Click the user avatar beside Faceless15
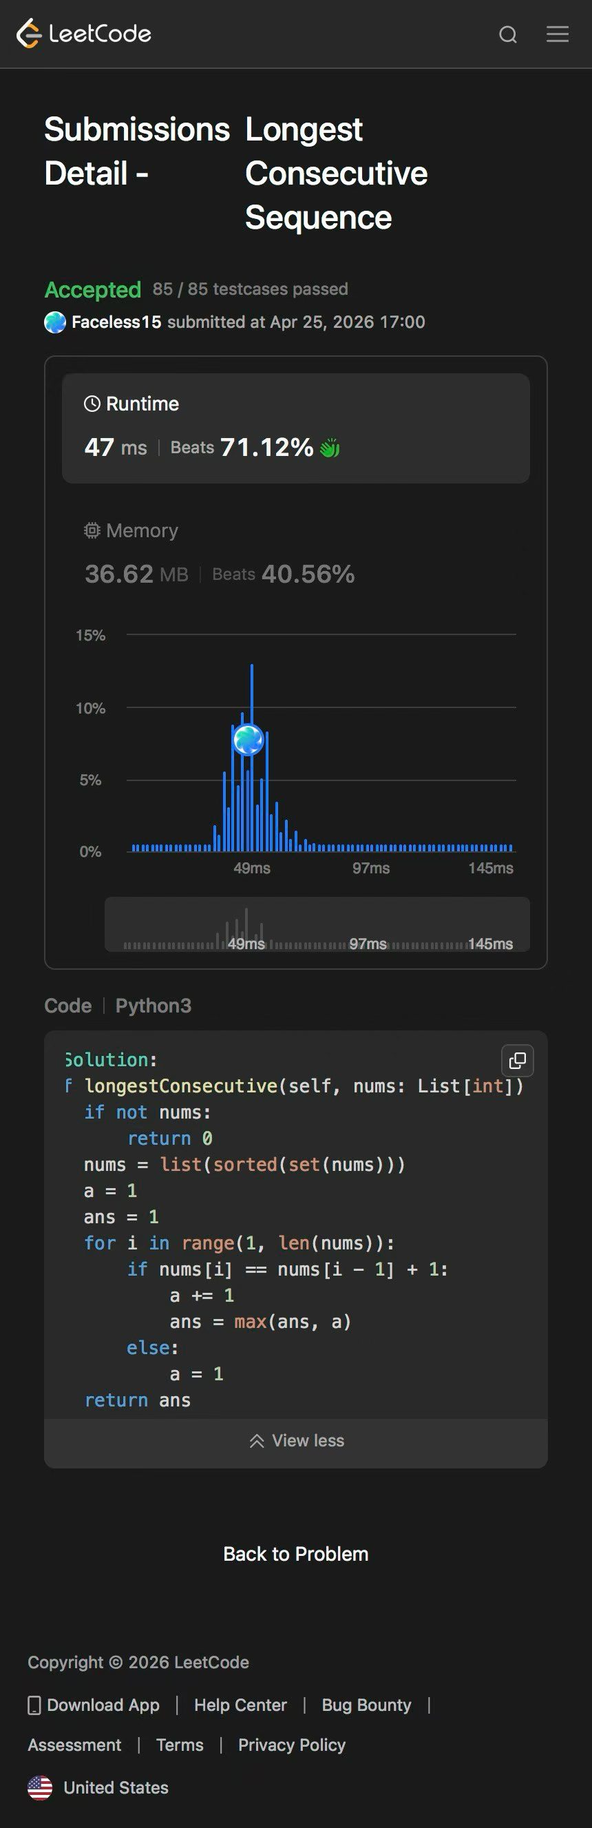The height and width of the screenshot is (1828, 592). coord(55,322)
